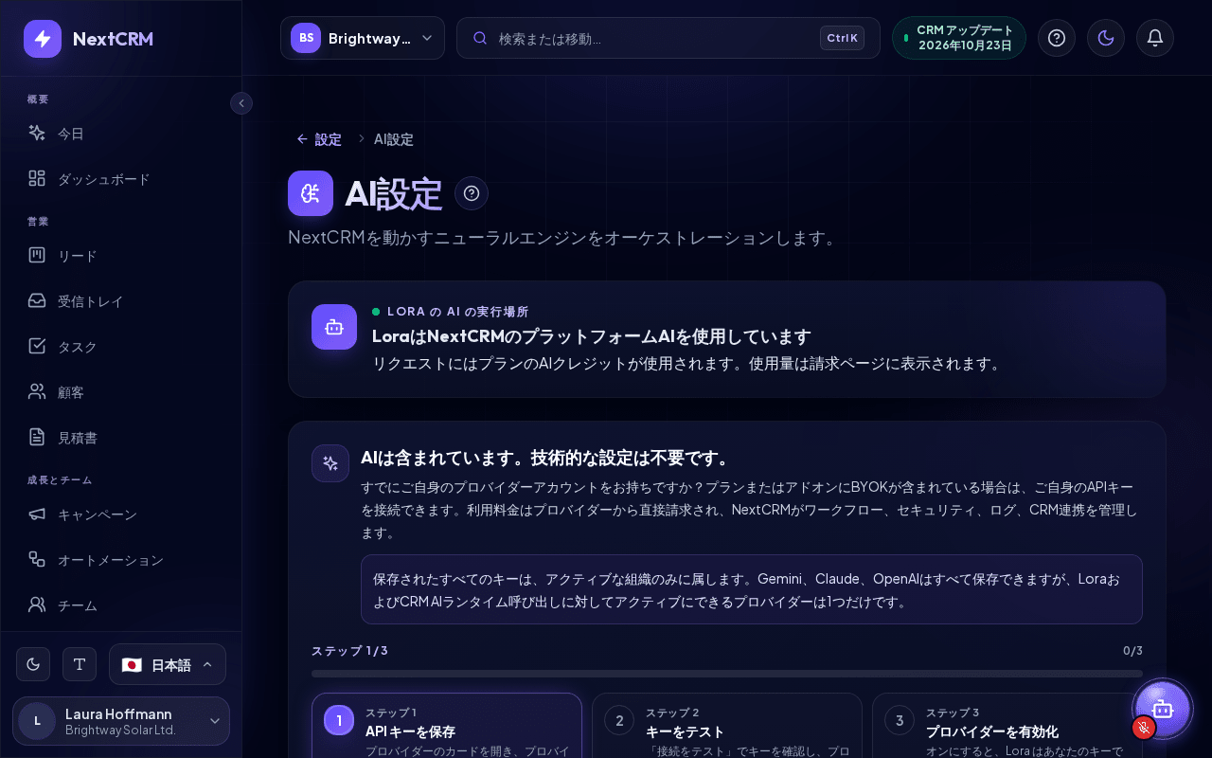Open 受信トレイ in the sidebar
Screen dimensions: 1212x758
pos(121,301)
